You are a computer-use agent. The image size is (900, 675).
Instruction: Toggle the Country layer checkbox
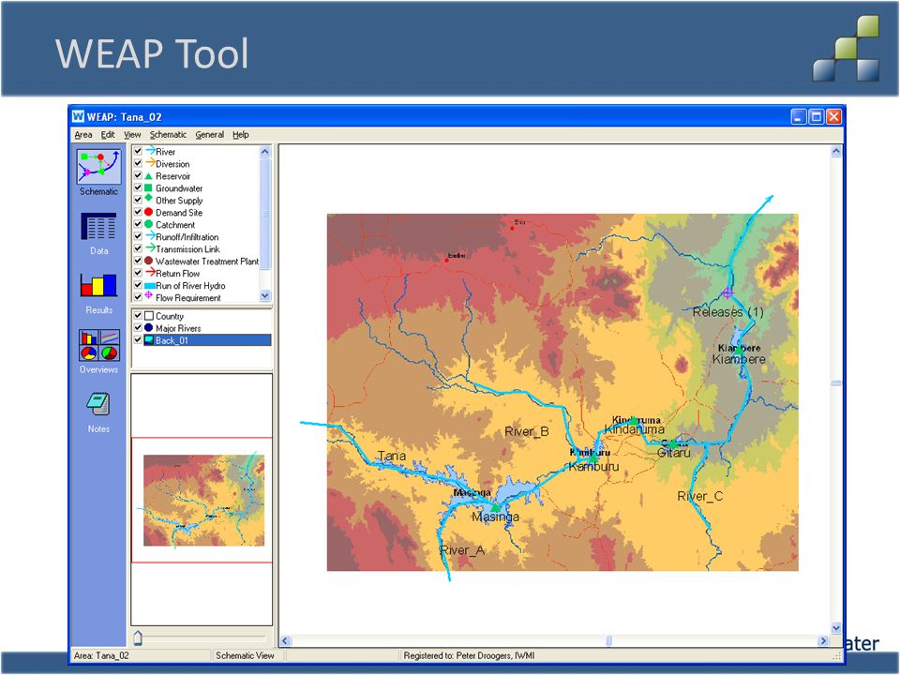(x=138, y=316)
